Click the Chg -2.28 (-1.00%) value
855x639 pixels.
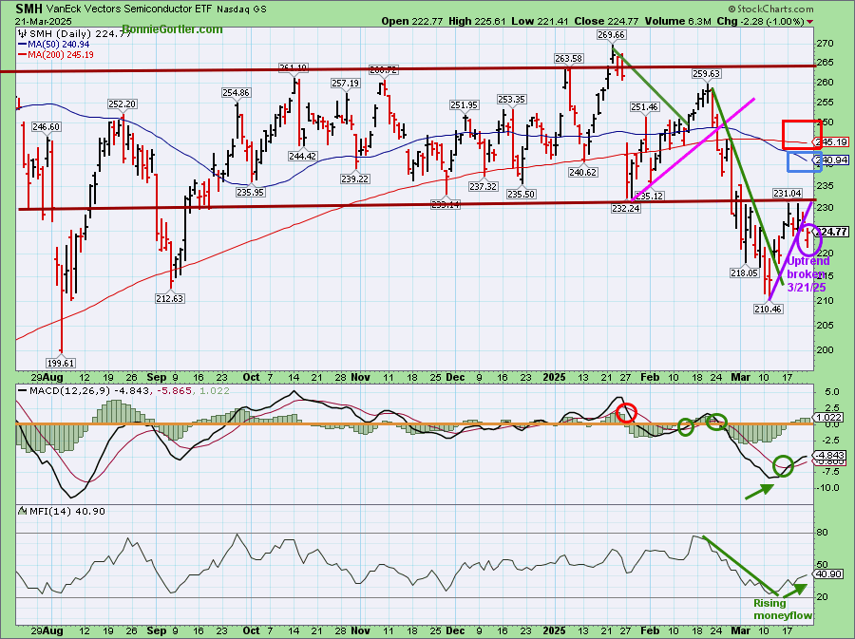coord(760,21)
